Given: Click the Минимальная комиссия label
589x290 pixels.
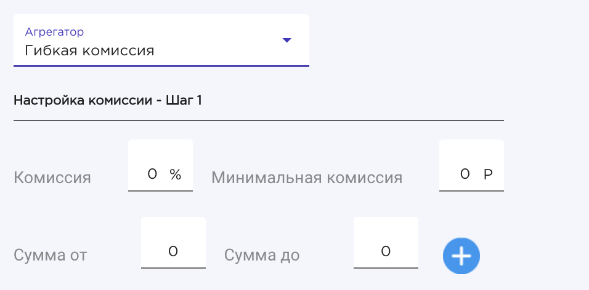Looking at the screenshot, I should click(x=307, y=178).
